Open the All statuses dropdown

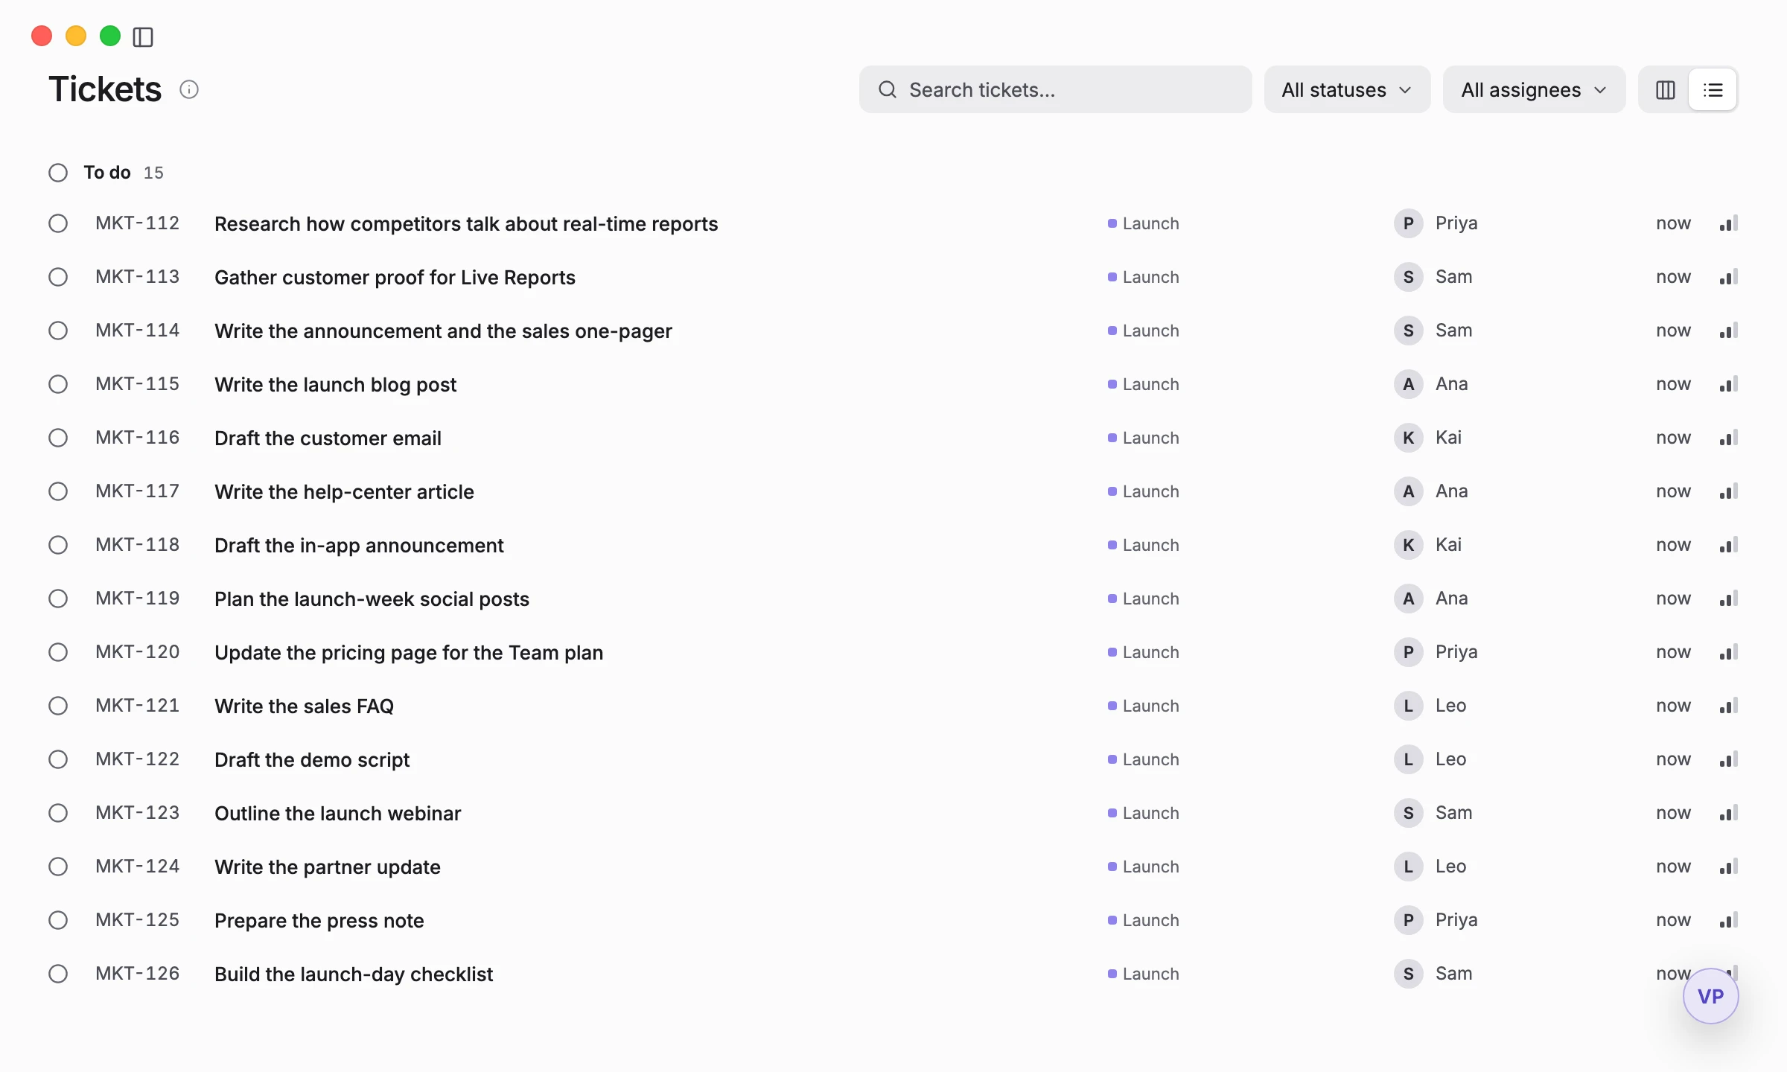point(1347,90)
